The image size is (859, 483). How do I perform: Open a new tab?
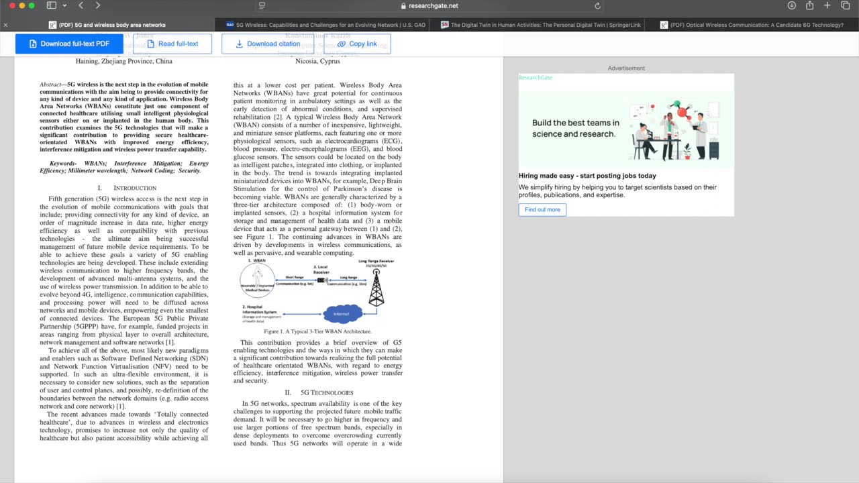827,5
